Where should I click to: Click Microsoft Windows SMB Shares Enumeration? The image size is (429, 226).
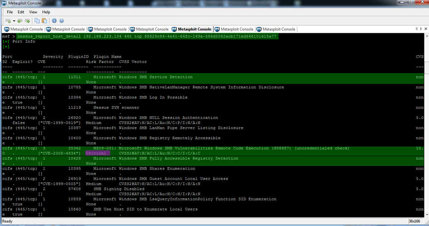144,169
